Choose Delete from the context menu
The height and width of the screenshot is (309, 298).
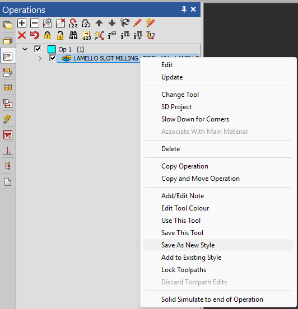[x=218, y=149]
